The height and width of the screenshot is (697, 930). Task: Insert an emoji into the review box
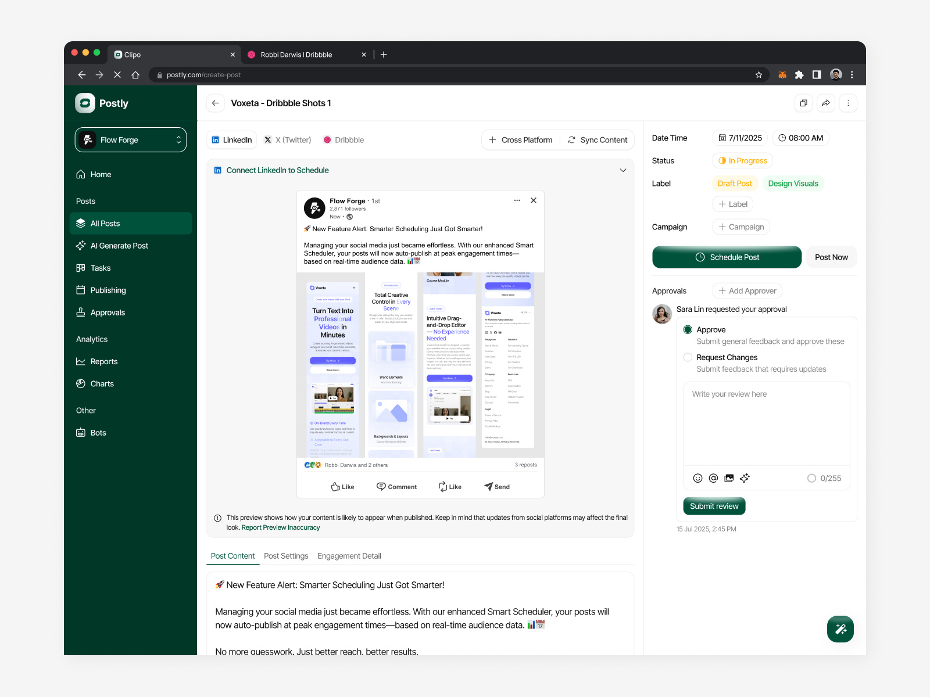pyautogui.click(x=697, y=478)
